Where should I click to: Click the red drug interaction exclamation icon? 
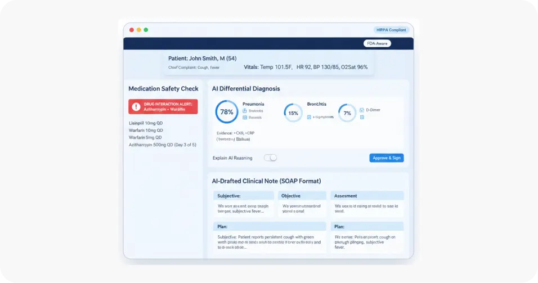136,107
